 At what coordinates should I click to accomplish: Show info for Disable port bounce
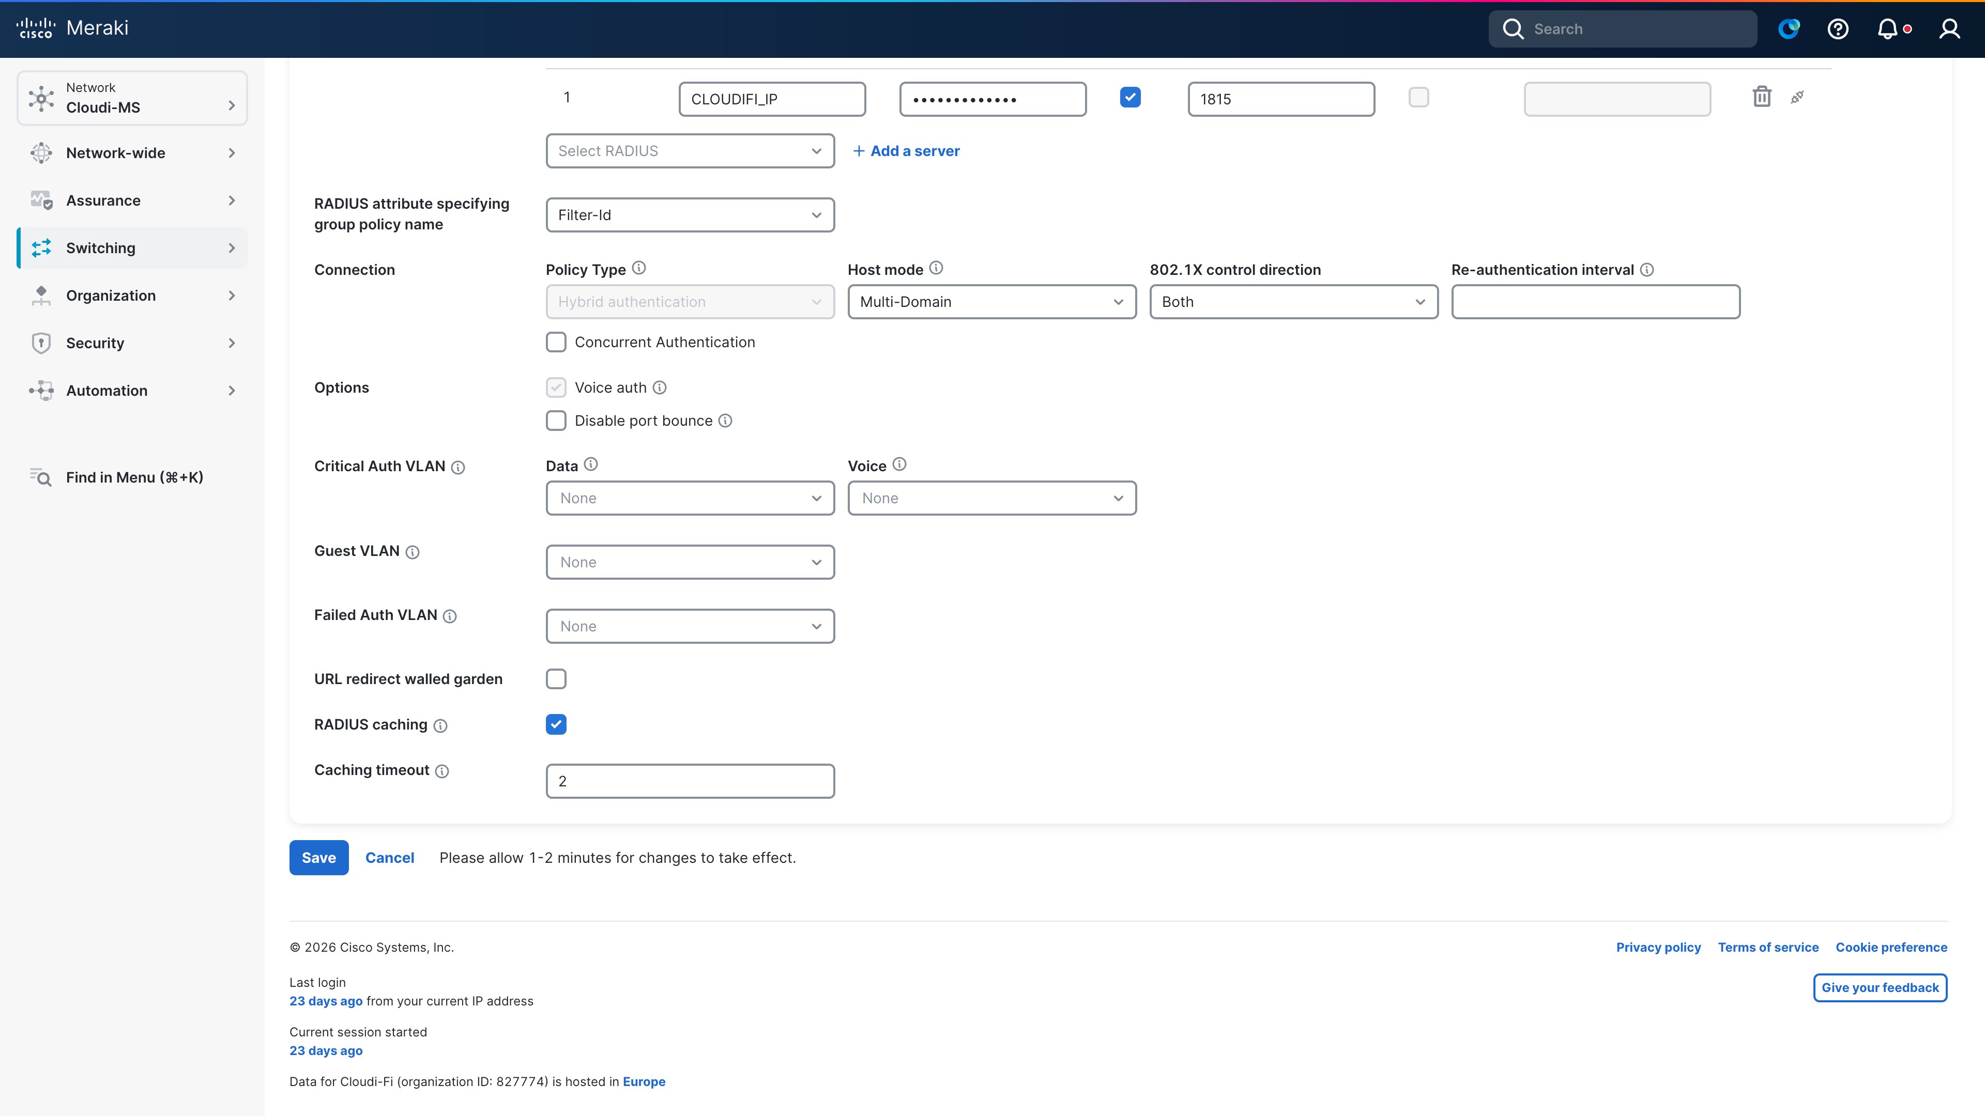(x=725, y=421)
